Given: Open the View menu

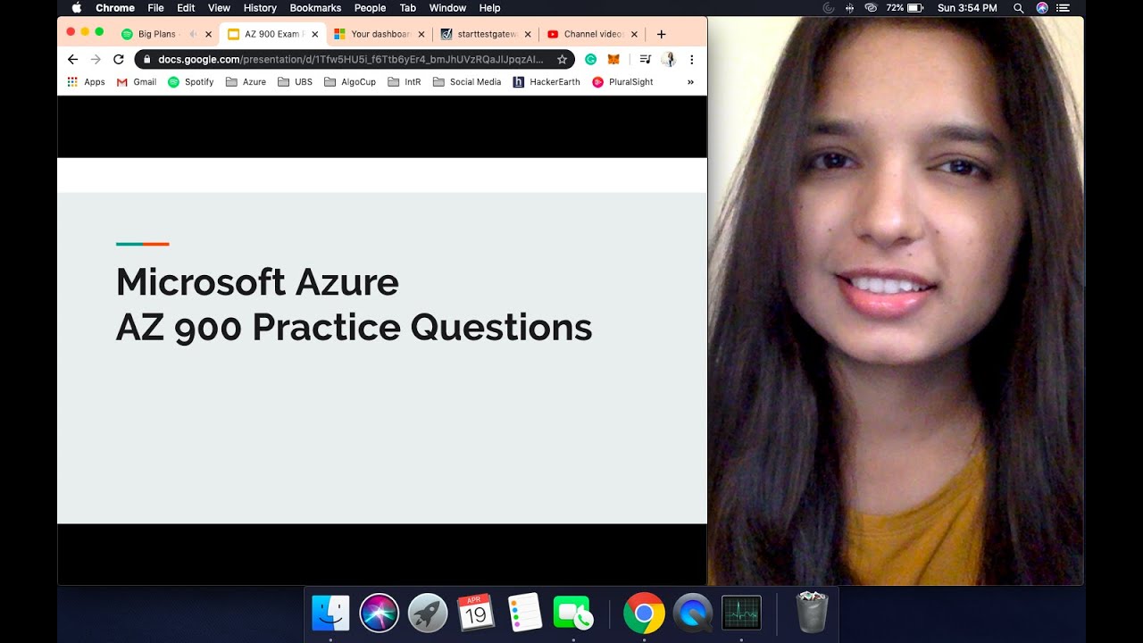Looking at the screenshot, I should click(219, 8).
